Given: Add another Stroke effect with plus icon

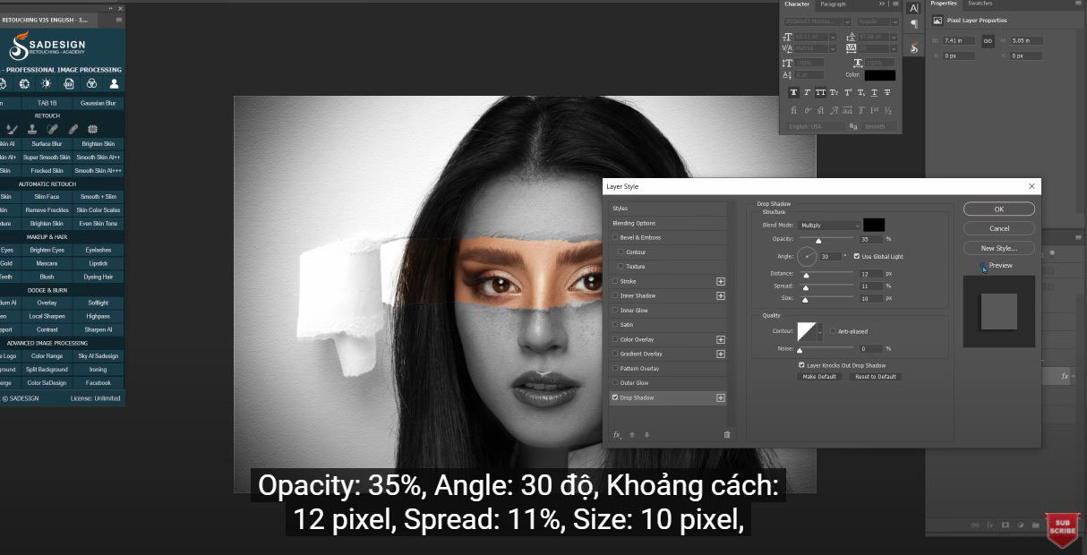Looking at the screenshot, I should [x=721, y=281].
